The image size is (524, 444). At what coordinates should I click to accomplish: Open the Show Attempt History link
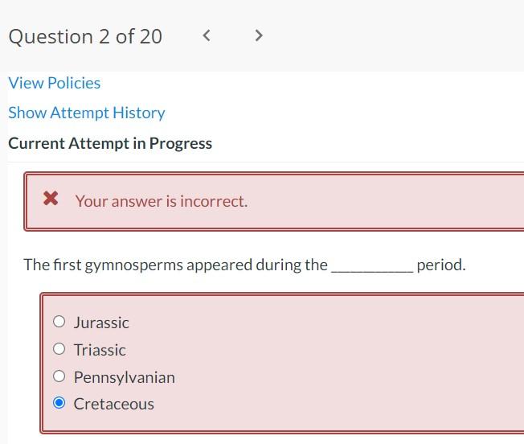tap(86, 113)
